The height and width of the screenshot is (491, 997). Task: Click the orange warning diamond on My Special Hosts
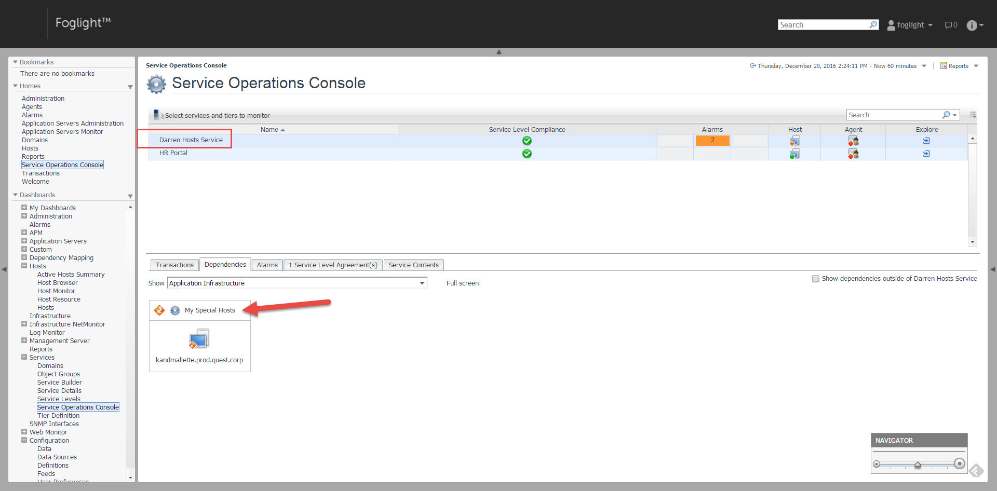pyautogui.click(x=159, y=310)
